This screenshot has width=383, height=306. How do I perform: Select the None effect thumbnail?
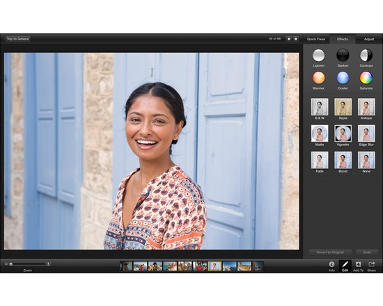click(366, 160)
